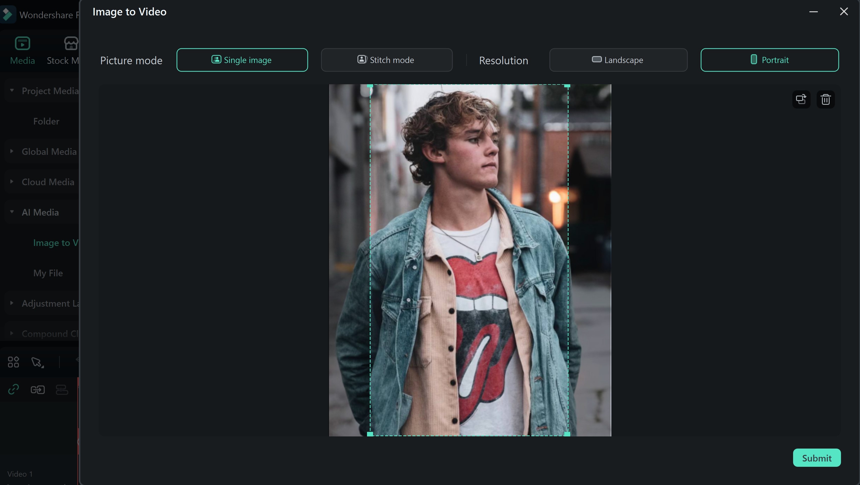Expand the Global Media section
860x485 pixels.
click(12, 151)
